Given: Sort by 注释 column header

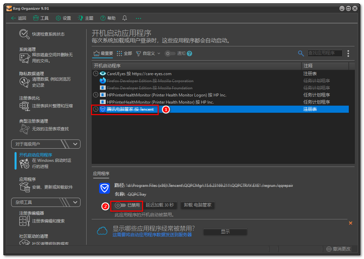Looking at the screenshot, I should pyautogui.click(x=325, y=66).
